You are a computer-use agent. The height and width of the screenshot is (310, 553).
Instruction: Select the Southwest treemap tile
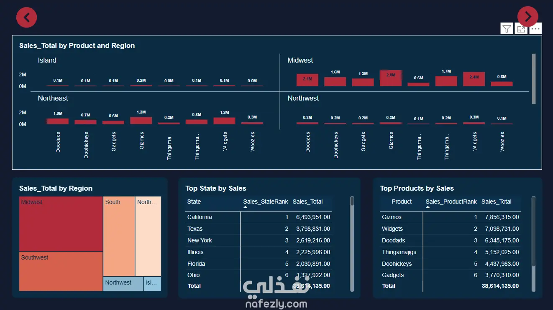(x=61, y=272)
